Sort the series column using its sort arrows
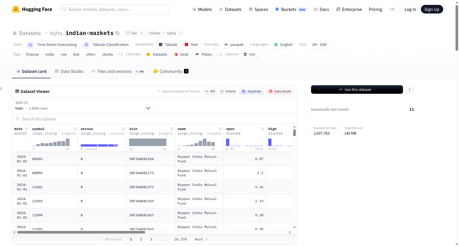Viewport: 459px width, 247px height. coord(123,129)
